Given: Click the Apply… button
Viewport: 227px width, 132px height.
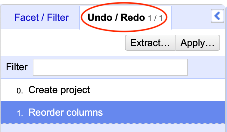Looking at the screenshot, I should [x=197, y=43].
